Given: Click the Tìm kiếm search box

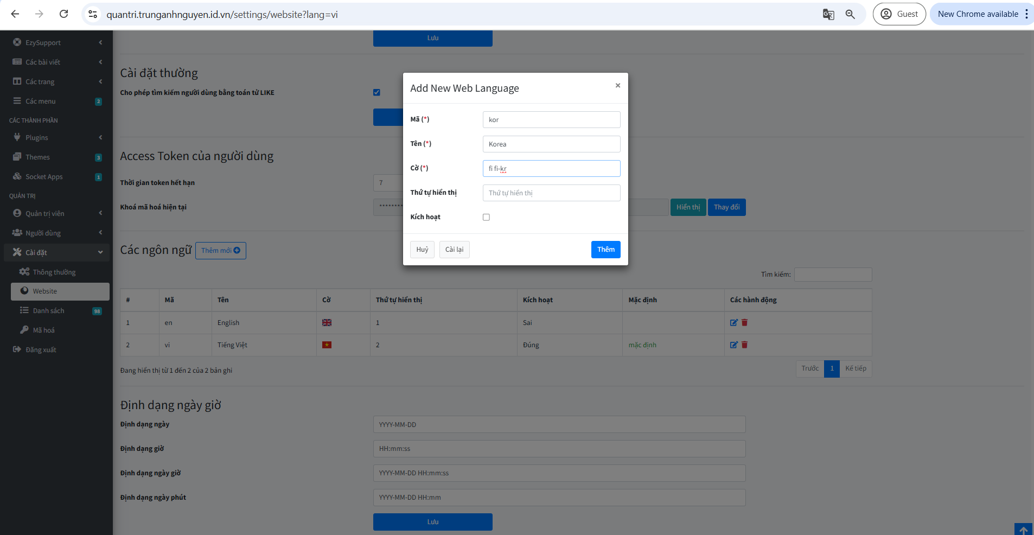Looking at the screenshot, I should [x=833, y=275].
